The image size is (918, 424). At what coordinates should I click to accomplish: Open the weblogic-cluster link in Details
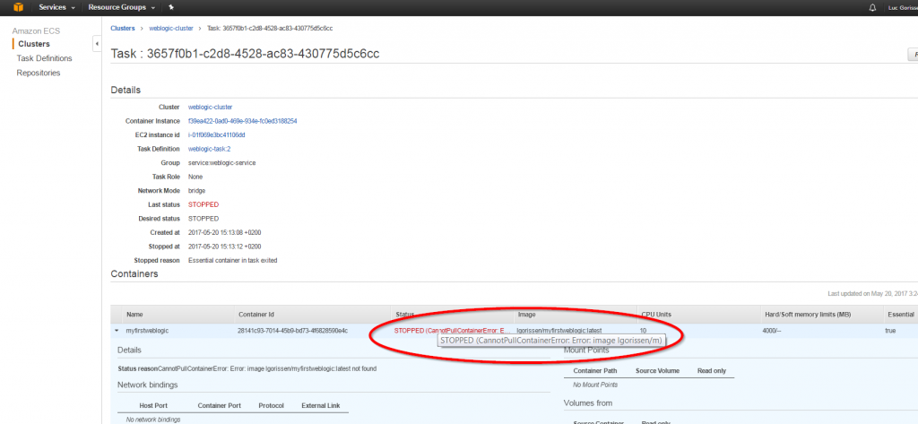click(x=210, y=107)
